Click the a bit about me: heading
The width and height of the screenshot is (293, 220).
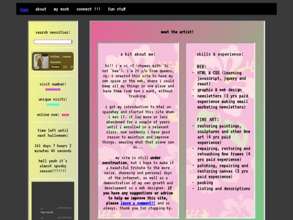click(x=138, y=54)
